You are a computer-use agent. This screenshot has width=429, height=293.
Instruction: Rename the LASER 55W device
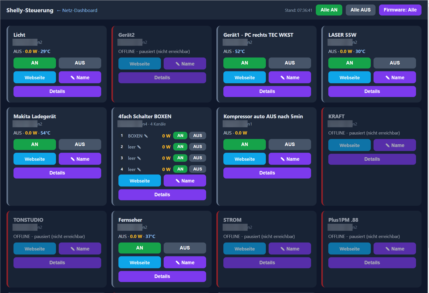[x=395, y=77]
